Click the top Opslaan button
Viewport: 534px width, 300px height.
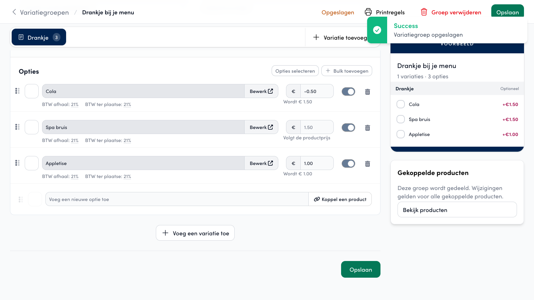click(x=508, y=11)
